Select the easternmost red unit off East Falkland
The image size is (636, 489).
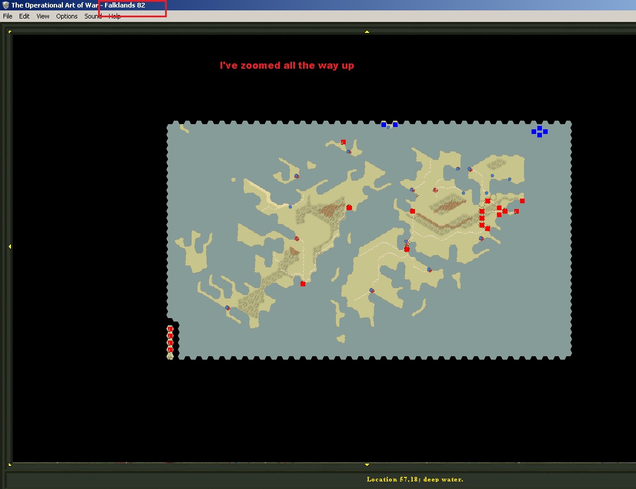[522, 201]
